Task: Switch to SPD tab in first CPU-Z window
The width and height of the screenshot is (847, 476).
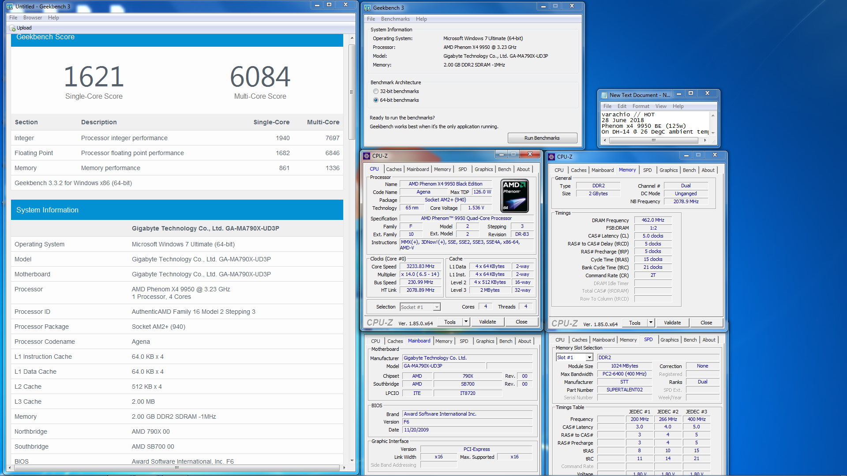Action: coord(462,169)
